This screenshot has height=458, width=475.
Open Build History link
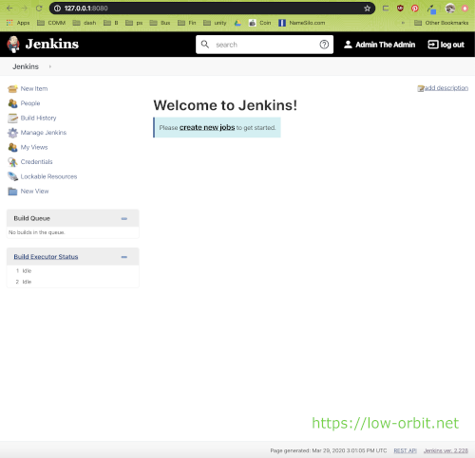pyautogui.click(x=38, y=118)
